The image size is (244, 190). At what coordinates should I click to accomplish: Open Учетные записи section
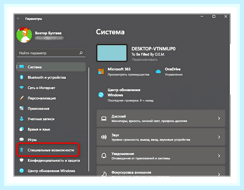point(41,119)
